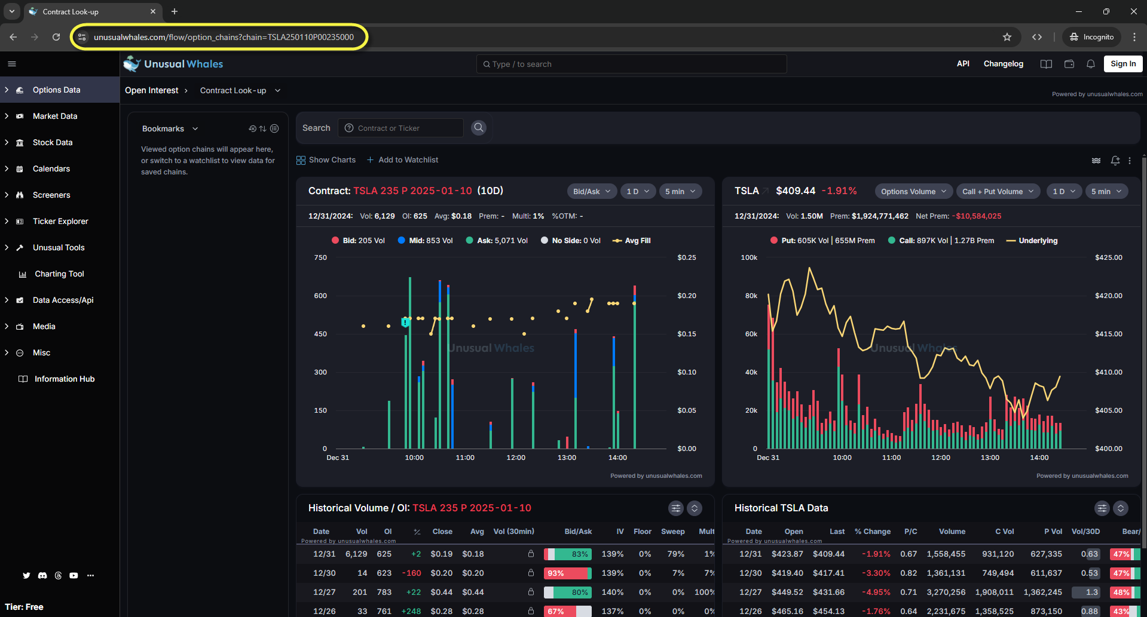Open the Options Volume dropdown

tap(914, 192)
